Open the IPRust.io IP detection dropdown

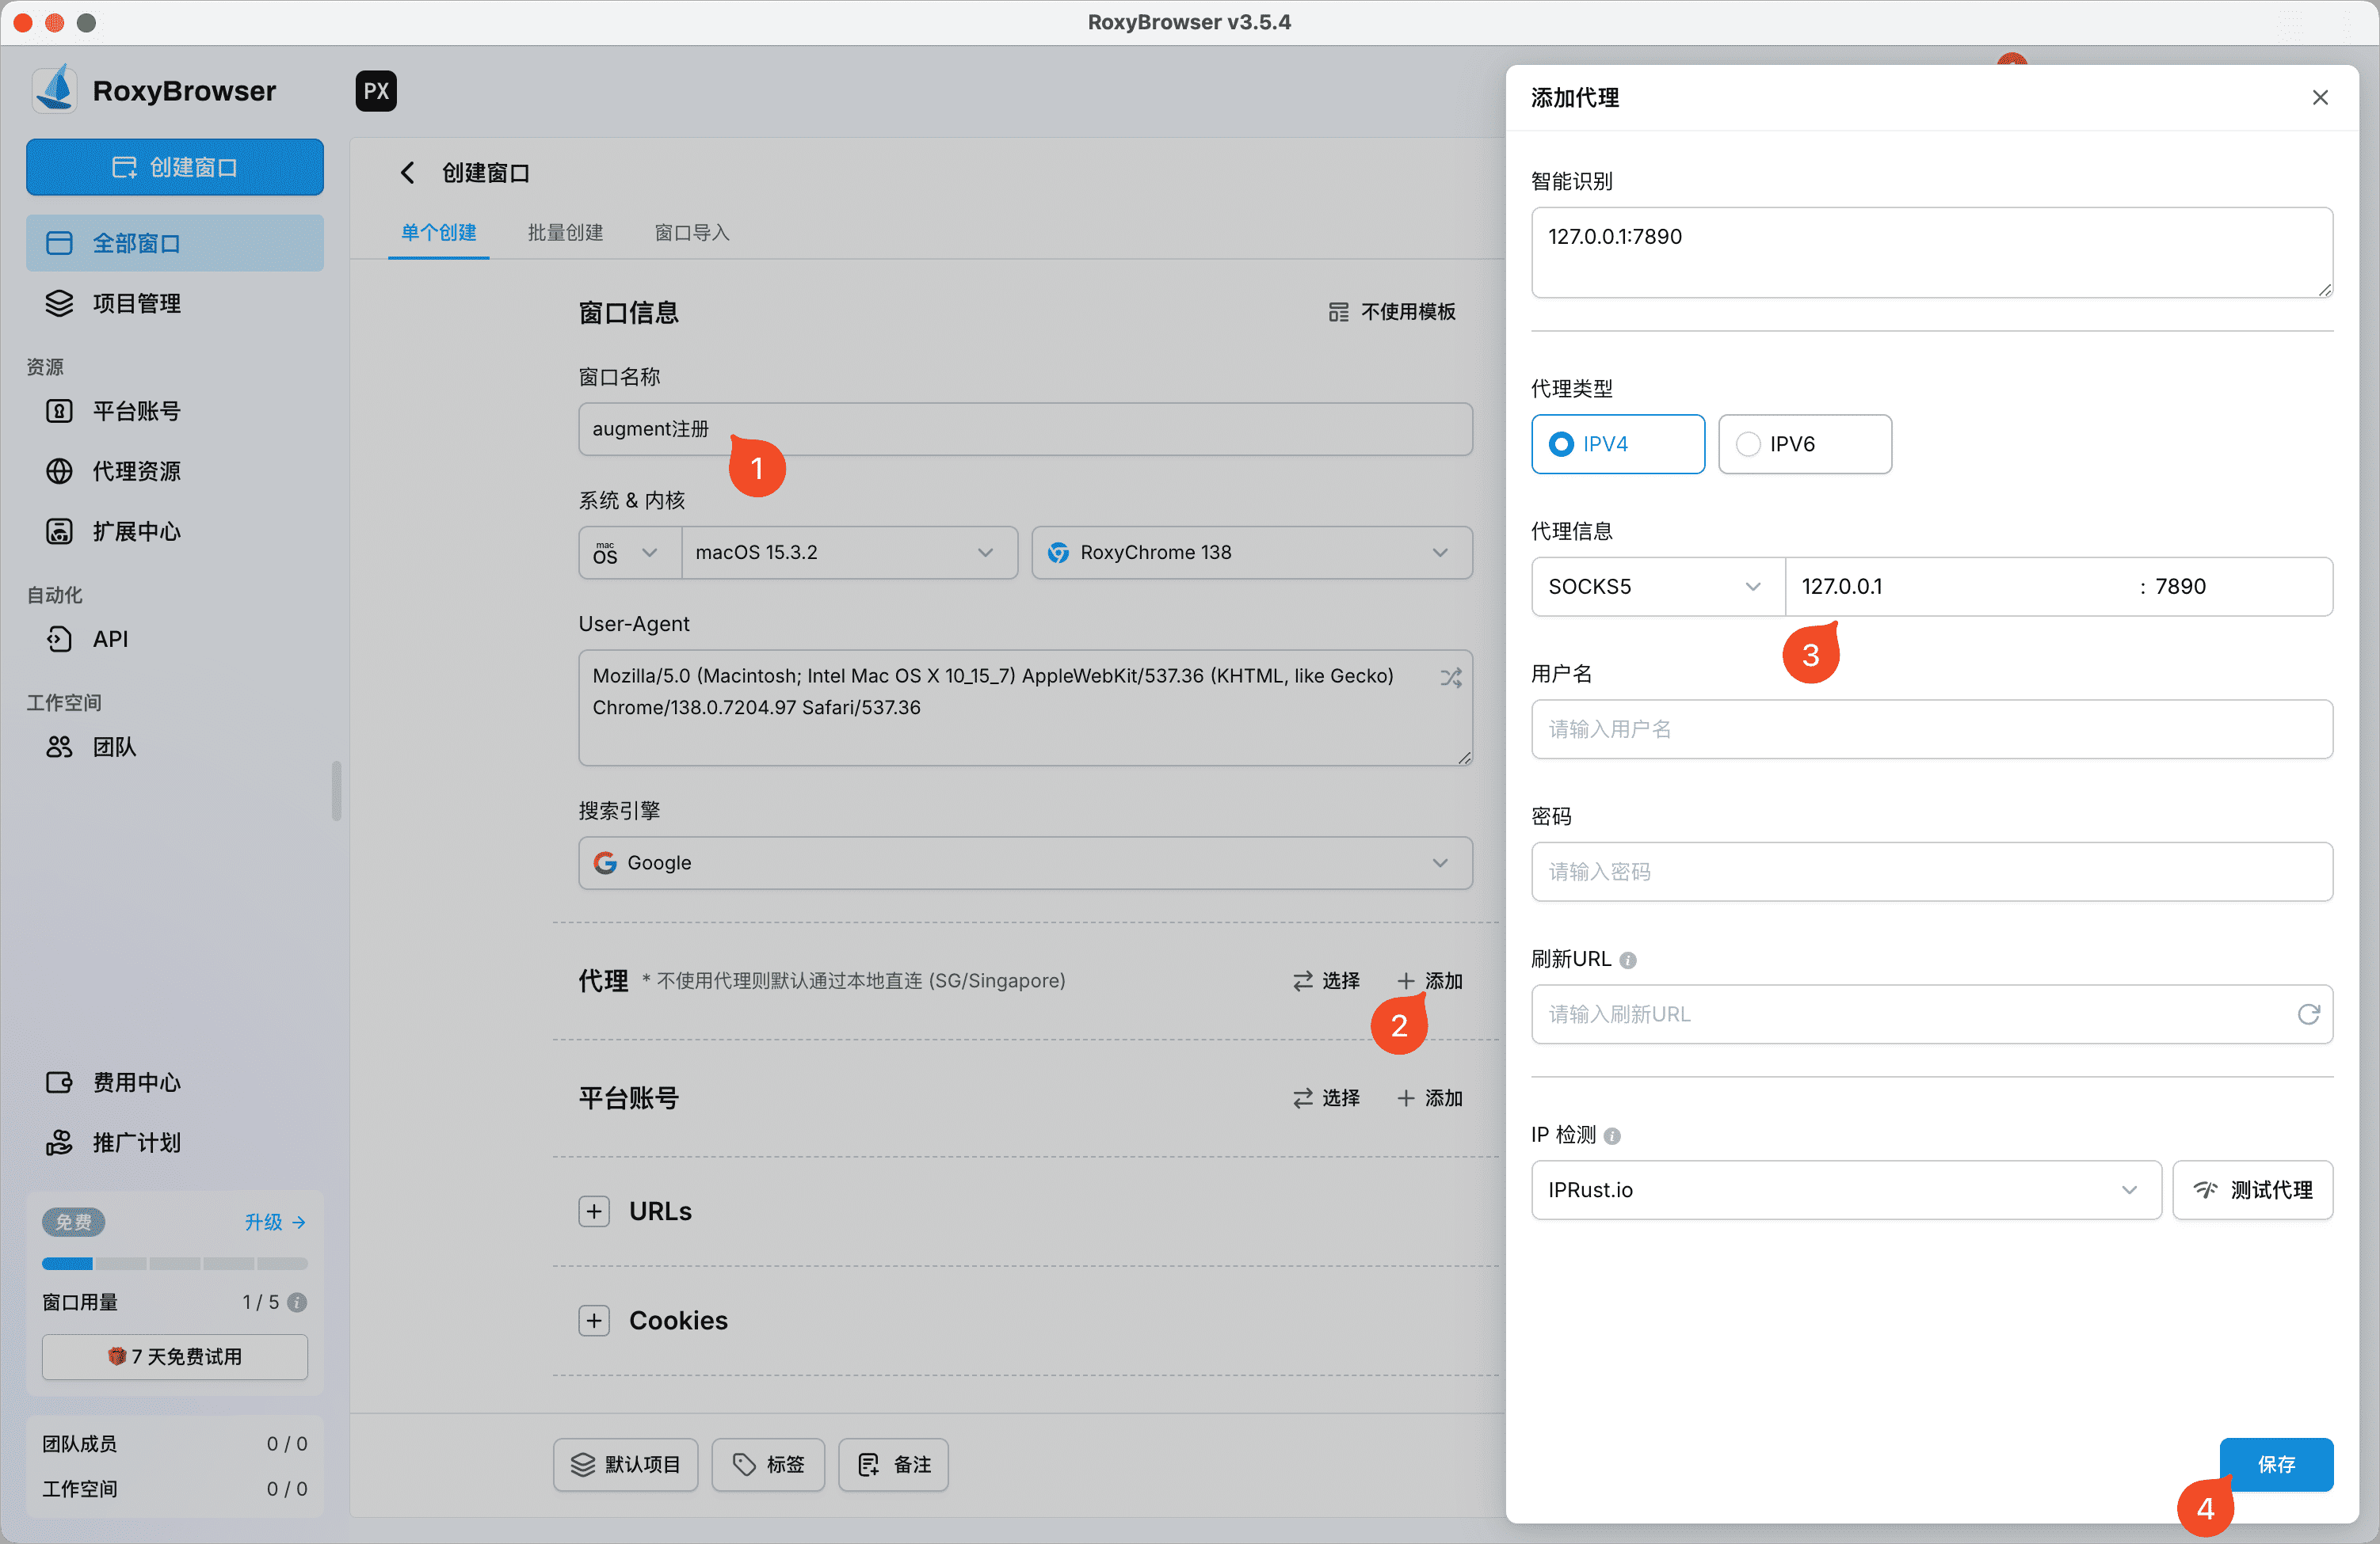[x=1845, y=1189]
